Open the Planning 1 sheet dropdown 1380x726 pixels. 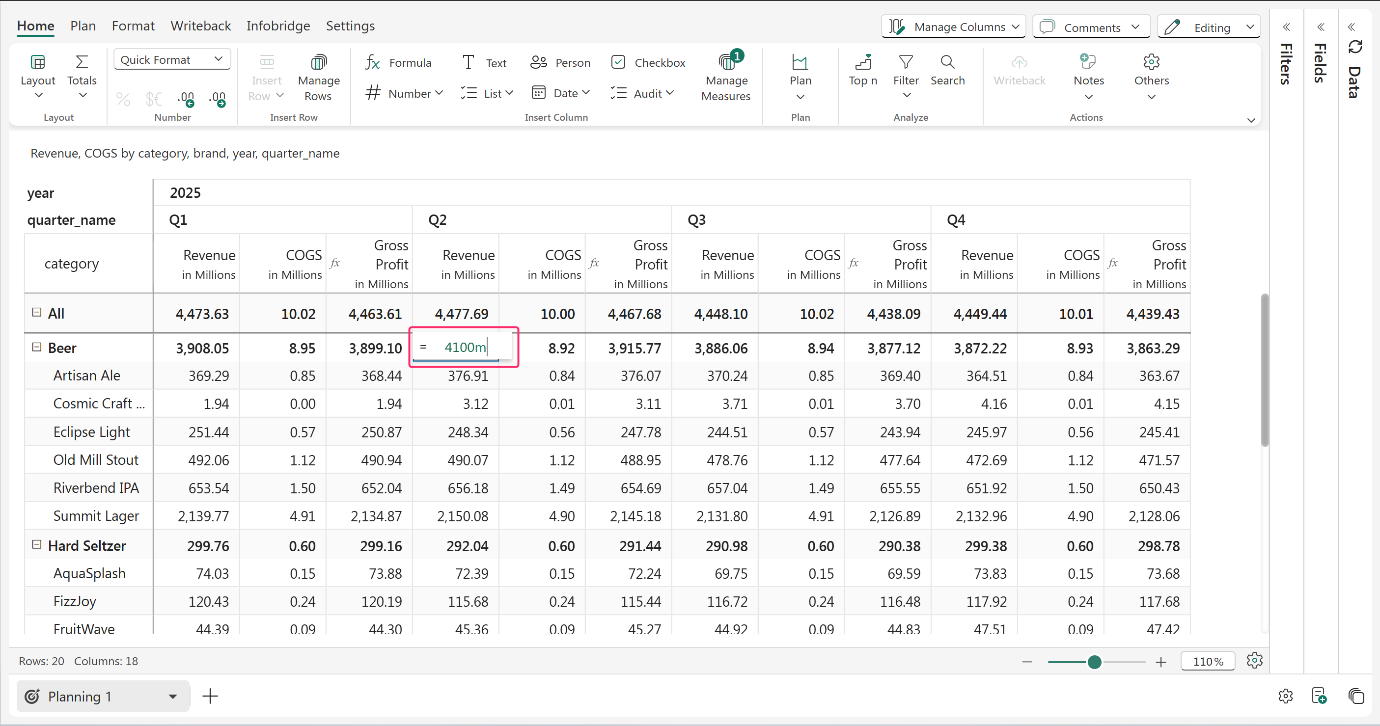pyautogui.click(x=172, y=696)
